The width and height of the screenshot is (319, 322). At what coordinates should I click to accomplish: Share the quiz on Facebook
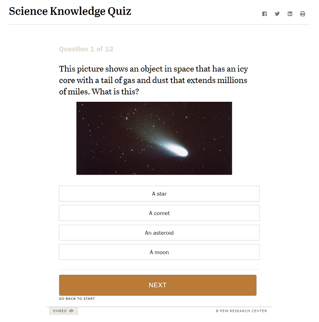pyautogui.click(x=265, y=14)
